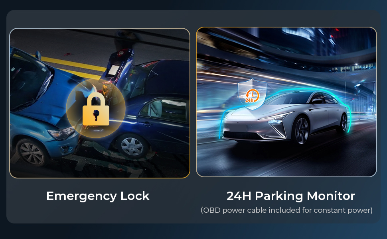This screenshot has width=387, height=239.
Task: Select the OBD power cable note text
Action: coord(286,210)
